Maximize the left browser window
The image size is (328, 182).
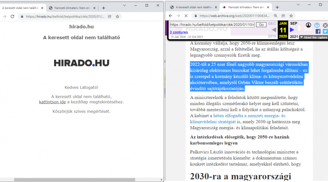tap(147, 5)
